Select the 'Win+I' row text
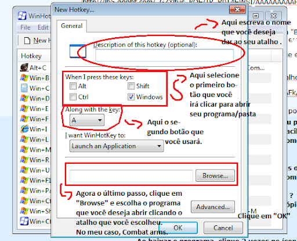This screenshot has height=241, width=297. coord(38,129)
